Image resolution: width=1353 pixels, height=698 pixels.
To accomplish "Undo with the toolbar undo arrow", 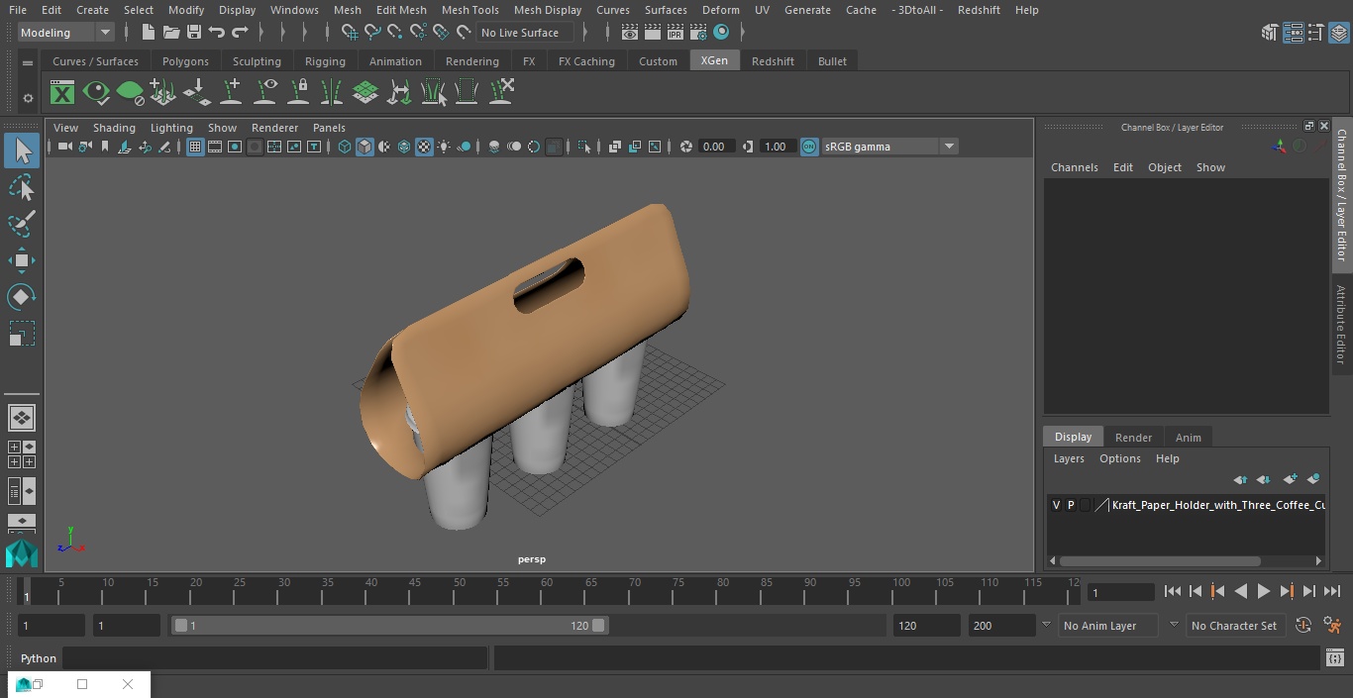I will click(x=217, y=33).
